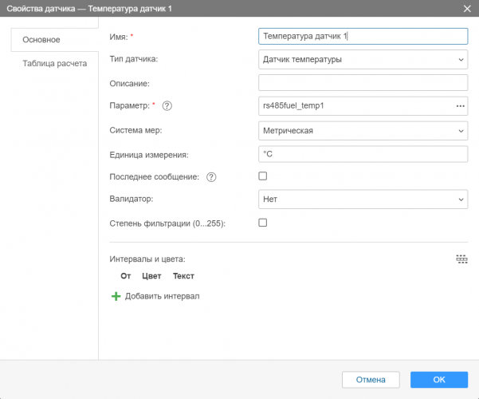Close the sensor properties dialog

(466, 8)
